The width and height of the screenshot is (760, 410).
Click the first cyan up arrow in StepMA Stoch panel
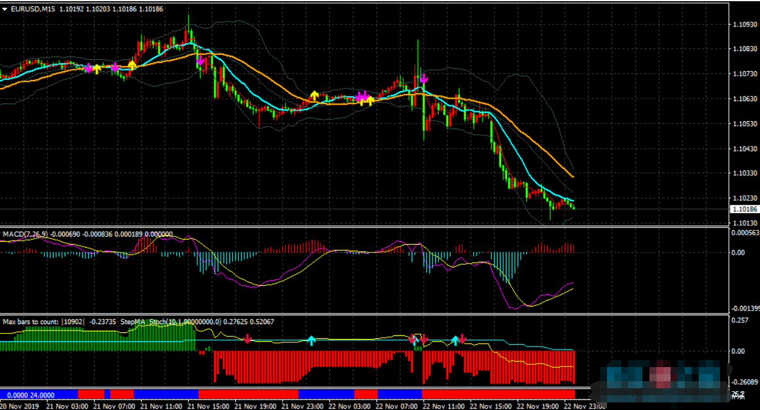[311, 340]
